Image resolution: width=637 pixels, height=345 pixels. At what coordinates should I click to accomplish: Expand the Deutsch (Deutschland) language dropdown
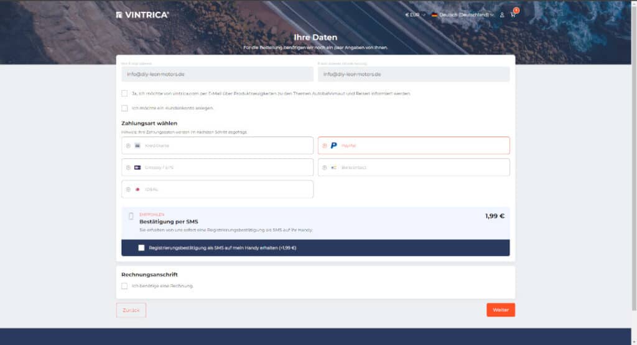pyautogui.click(x=462, y=15)
